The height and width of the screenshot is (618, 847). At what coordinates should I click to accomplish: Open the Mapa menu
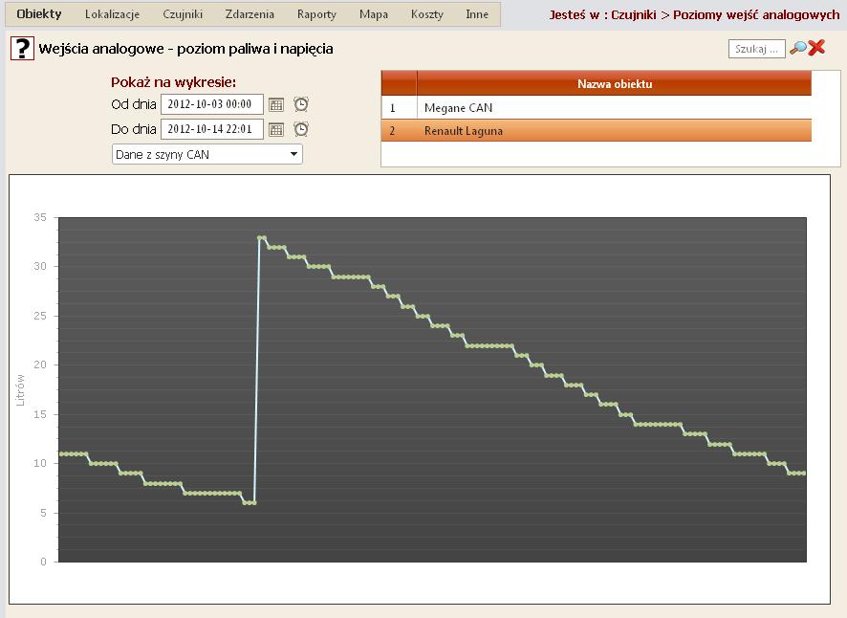(x=374, y=14)
